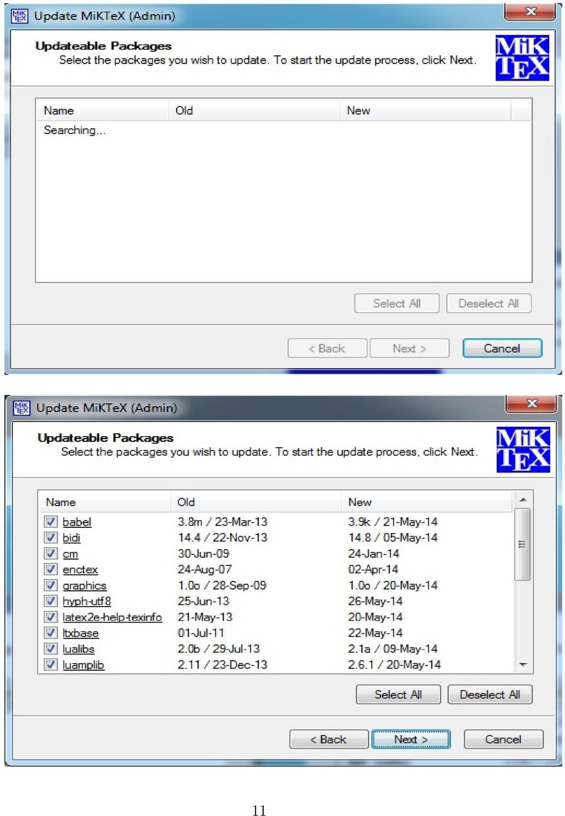
Task: Click the MiKTeX logo in upper window
Action: point(522,58)
